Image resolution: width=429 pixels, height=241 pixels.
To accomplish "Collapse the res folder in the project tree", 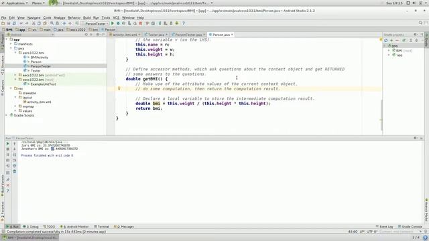I will pyautogui.click(x=11, y=88).
